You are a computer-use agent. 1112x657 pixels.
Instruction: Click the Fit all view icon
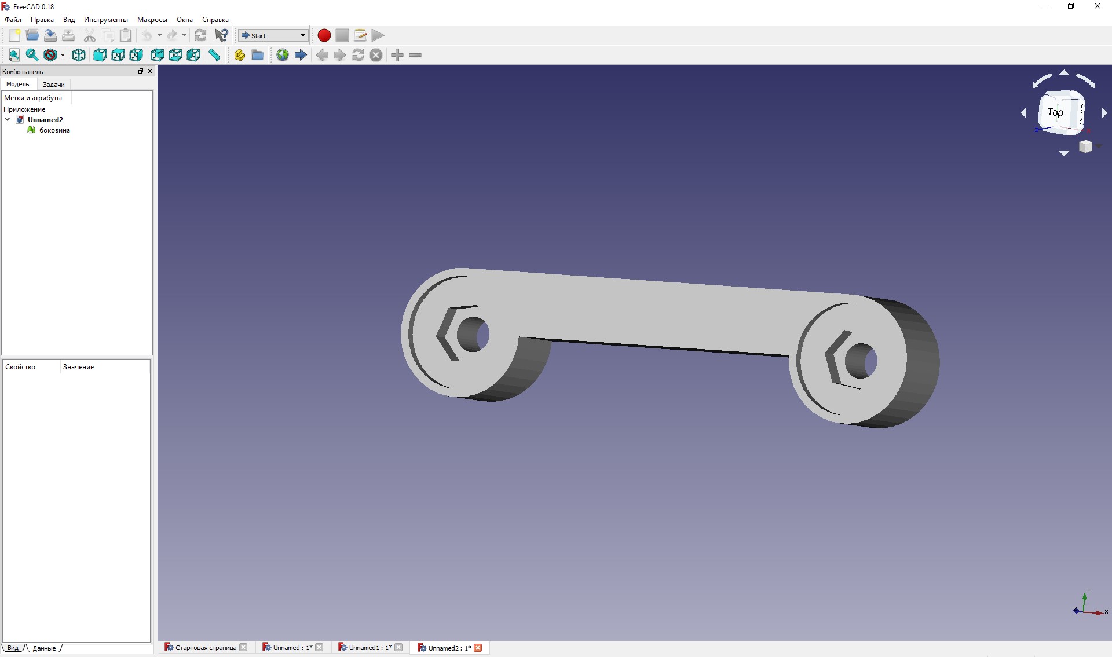pyautogui.click(x=14, y=55)
